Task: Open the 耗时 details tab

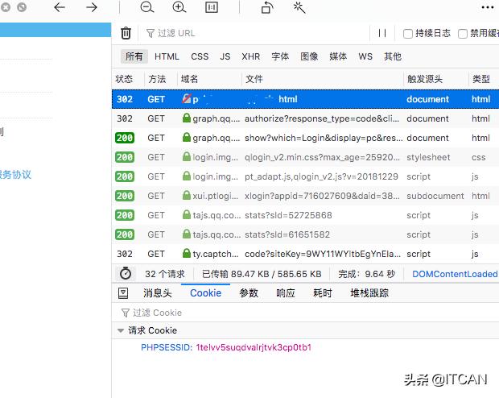Action: click(323, 292)
